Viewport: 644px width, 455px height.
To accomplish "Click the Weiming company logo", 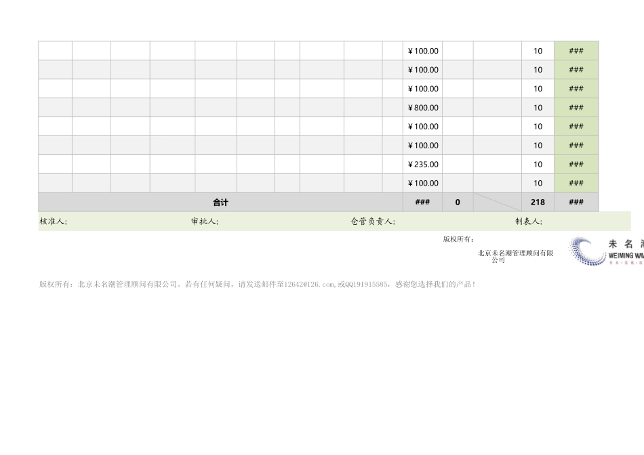I will (605, 251).
